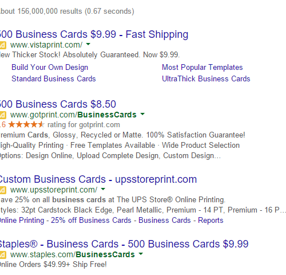Click the Ad badge beside staples URL
Screen dimensions: 286x275
(x=3, y=255)
